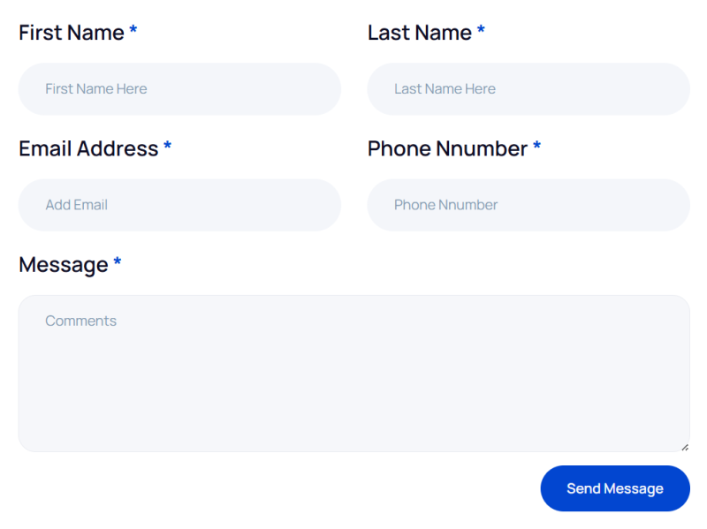Click the 'Add Email' placeholder text
This screenshot has width=707, height=529.
[76, 205]
